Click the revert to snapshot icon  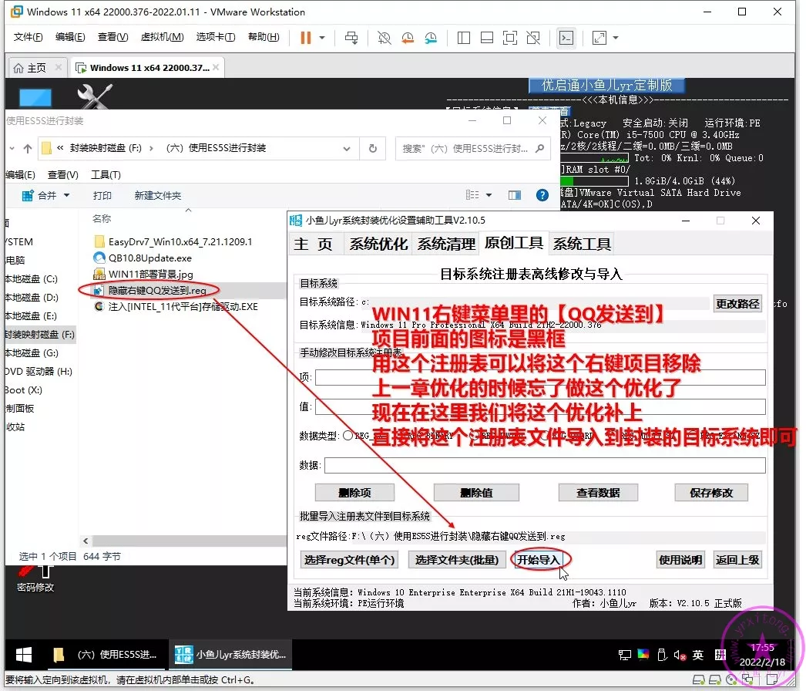(x=408, y=38)
